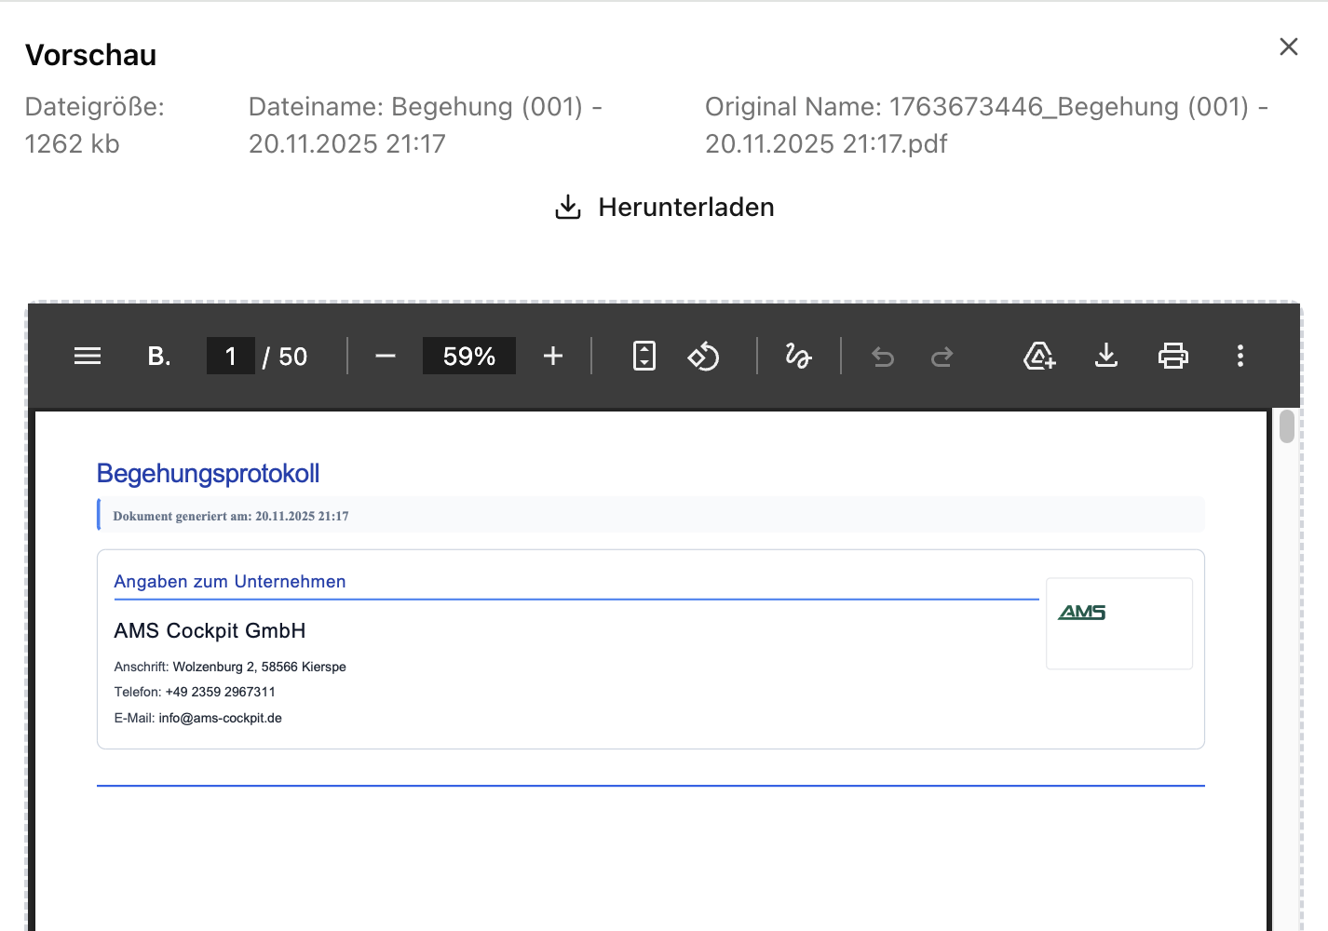The width and height of the screenshot is (1328, 931).
Task: Click the zoom out minus icon
Action: click(x=386, y=356)
